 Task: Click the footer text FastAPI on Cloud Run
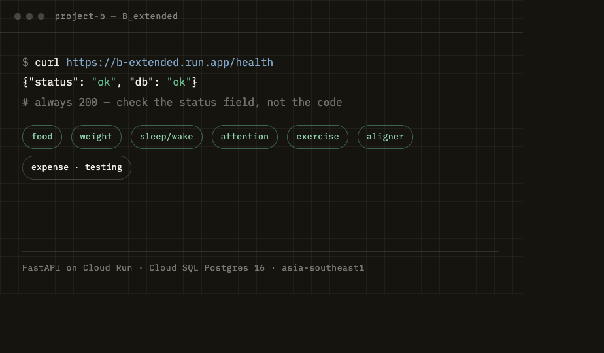click(x=77, y=268)
